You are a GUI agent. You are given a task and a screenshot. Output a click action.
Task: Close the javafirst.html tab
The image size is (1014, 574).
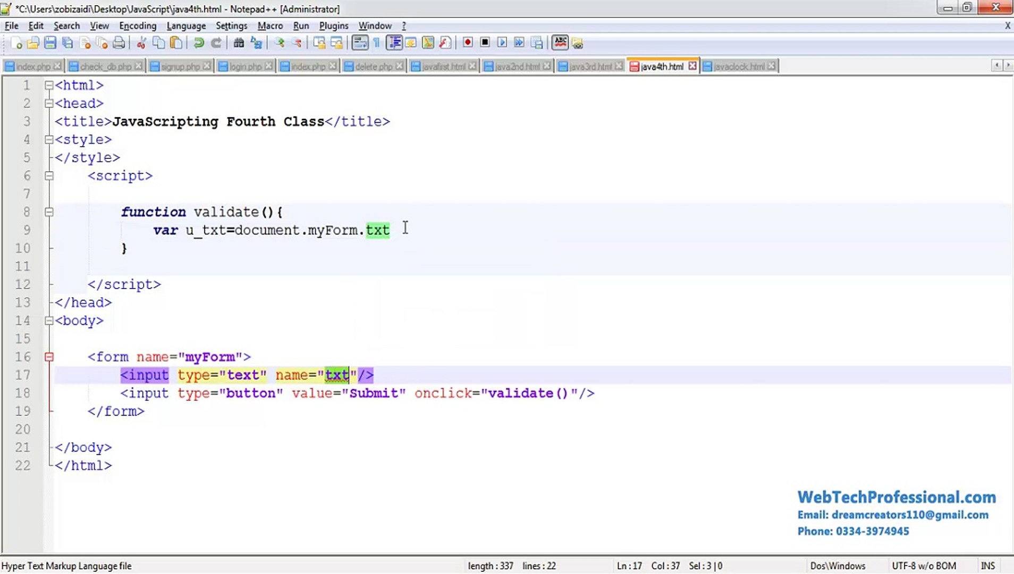click(x=472, y=66)
